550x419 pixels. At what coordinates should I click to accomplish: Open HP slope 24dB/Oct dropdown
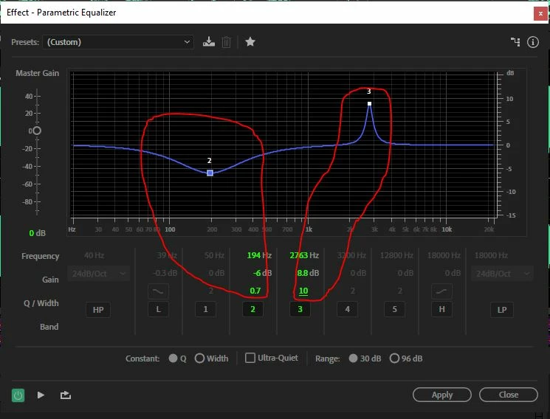coord(98,274)
